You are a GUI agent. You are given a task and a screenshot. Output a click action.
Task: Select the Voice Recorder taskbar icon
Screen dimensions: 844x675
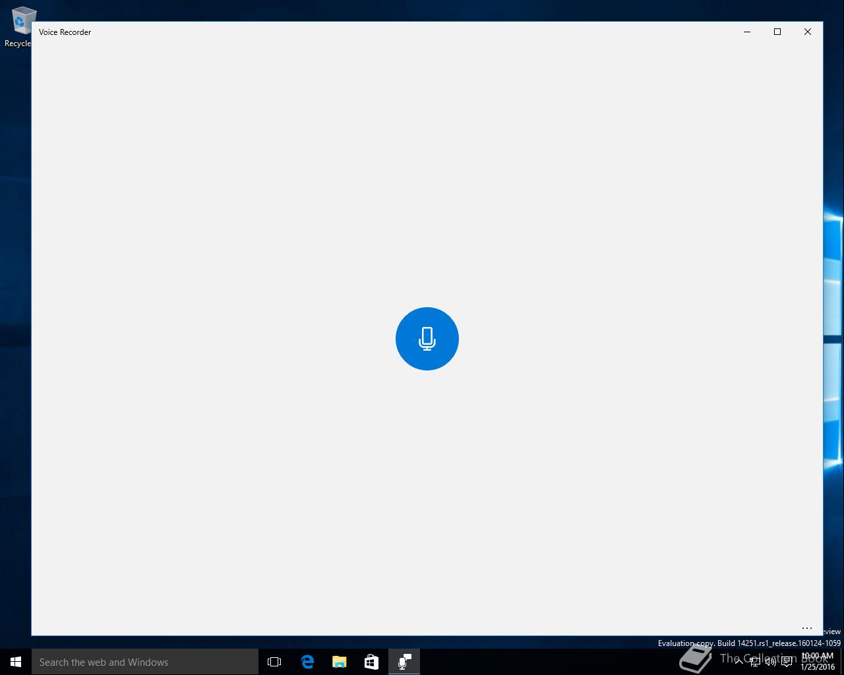pos(404,662)
